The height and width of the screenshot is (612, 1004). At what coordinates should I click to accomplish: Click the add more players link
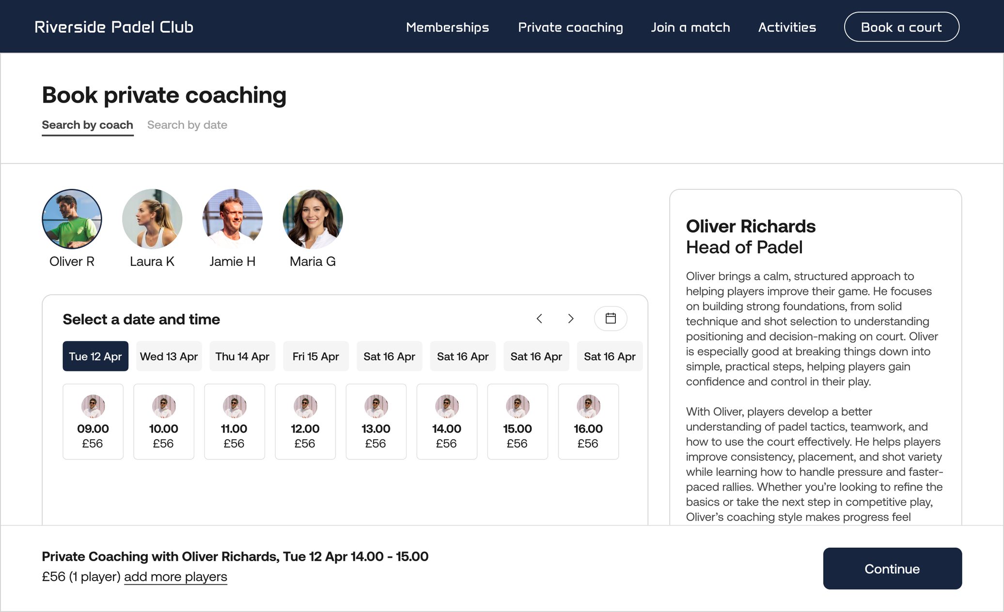pos(175,577)
